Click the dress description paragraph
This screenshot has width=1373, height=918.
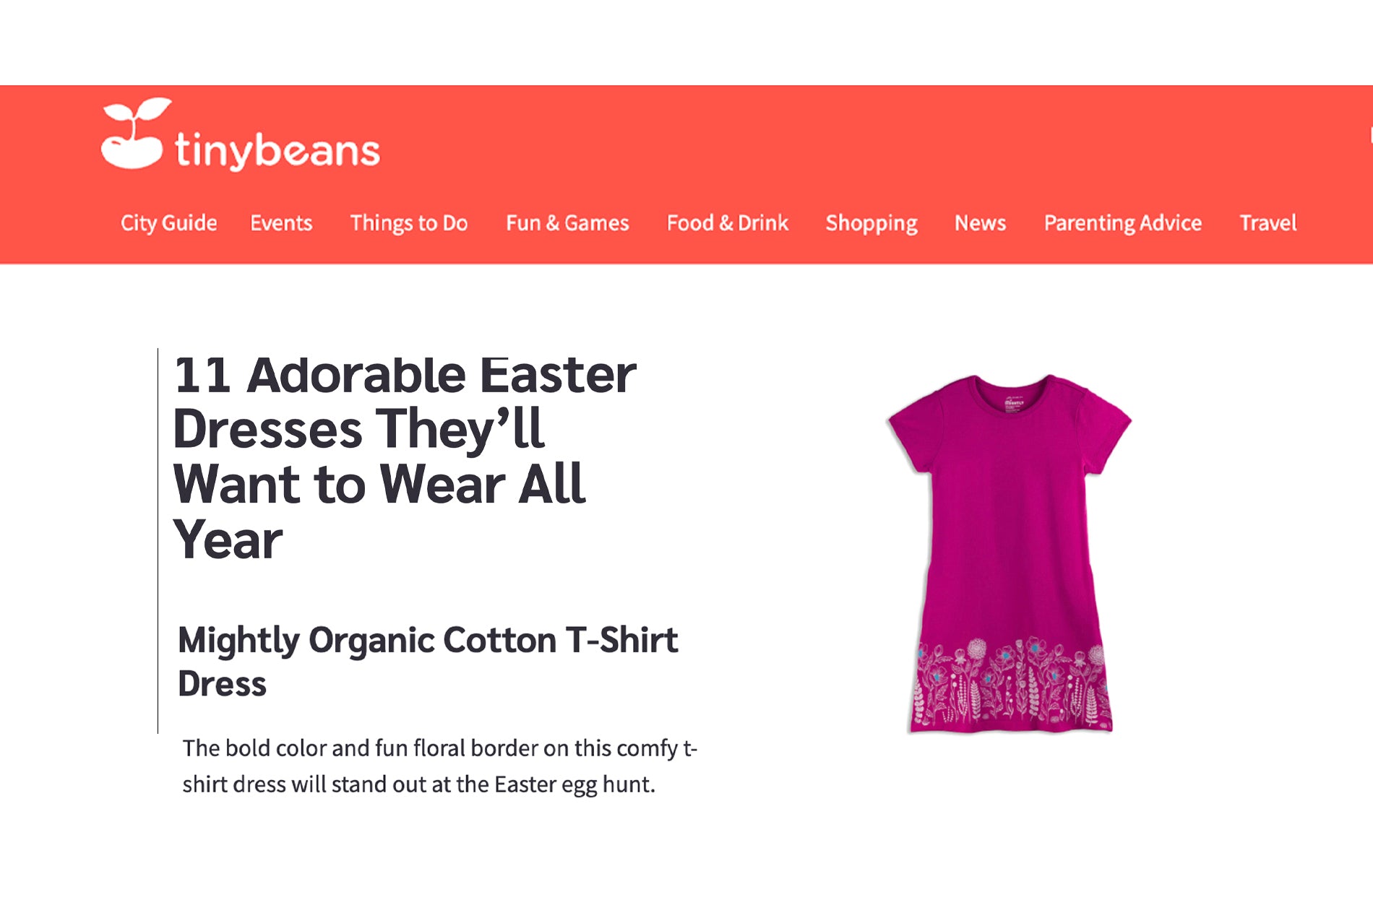[439, 766]
